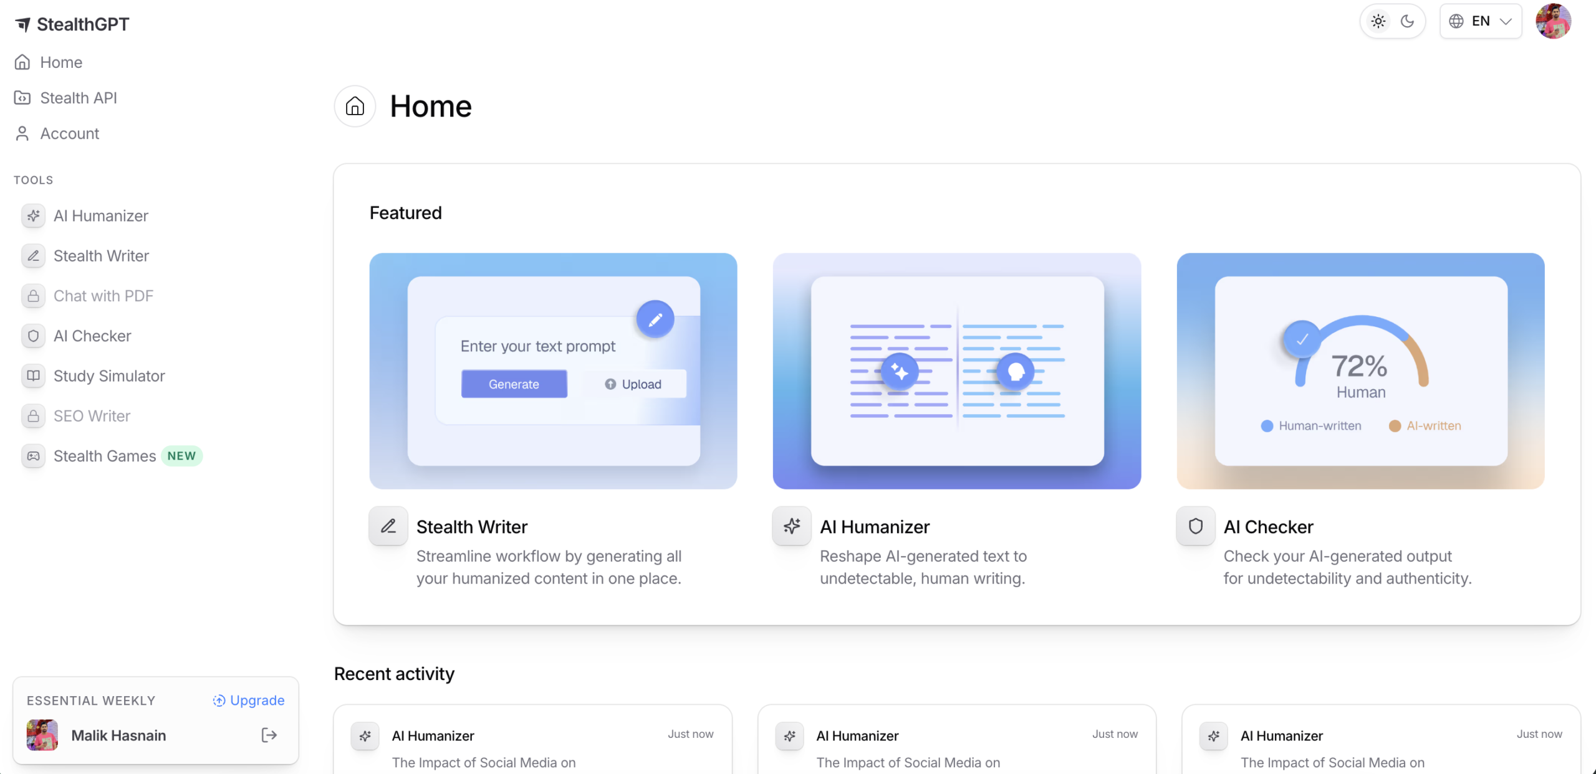Click the AI Humanizer sparkle icon under Featured
Viewport: 1596px width, 774px height.
click(x=792, y=526)
